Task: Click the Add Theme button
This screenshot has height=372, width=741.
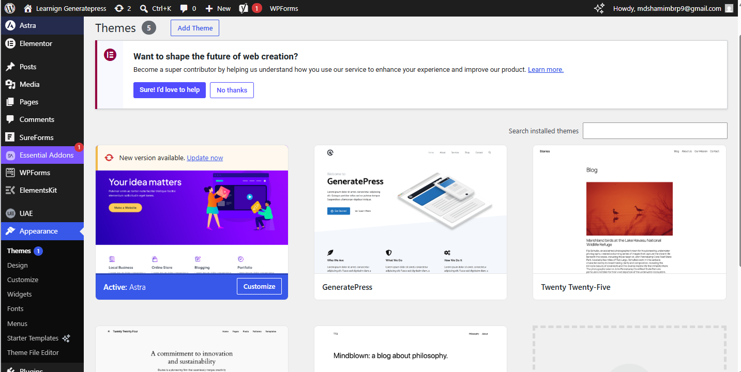Action: point(195,28)
